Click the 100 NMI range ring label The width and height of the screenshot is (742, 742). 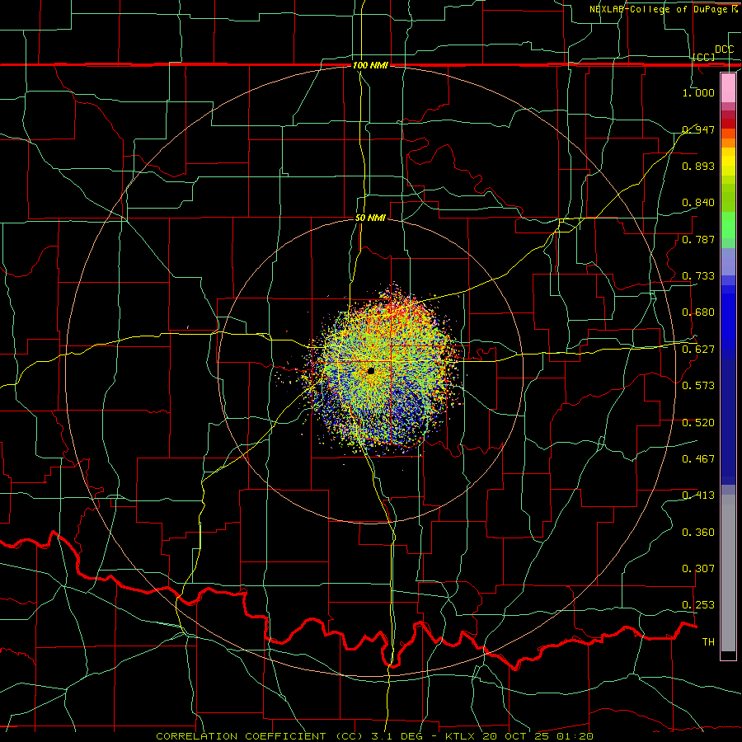coord(370,65)
